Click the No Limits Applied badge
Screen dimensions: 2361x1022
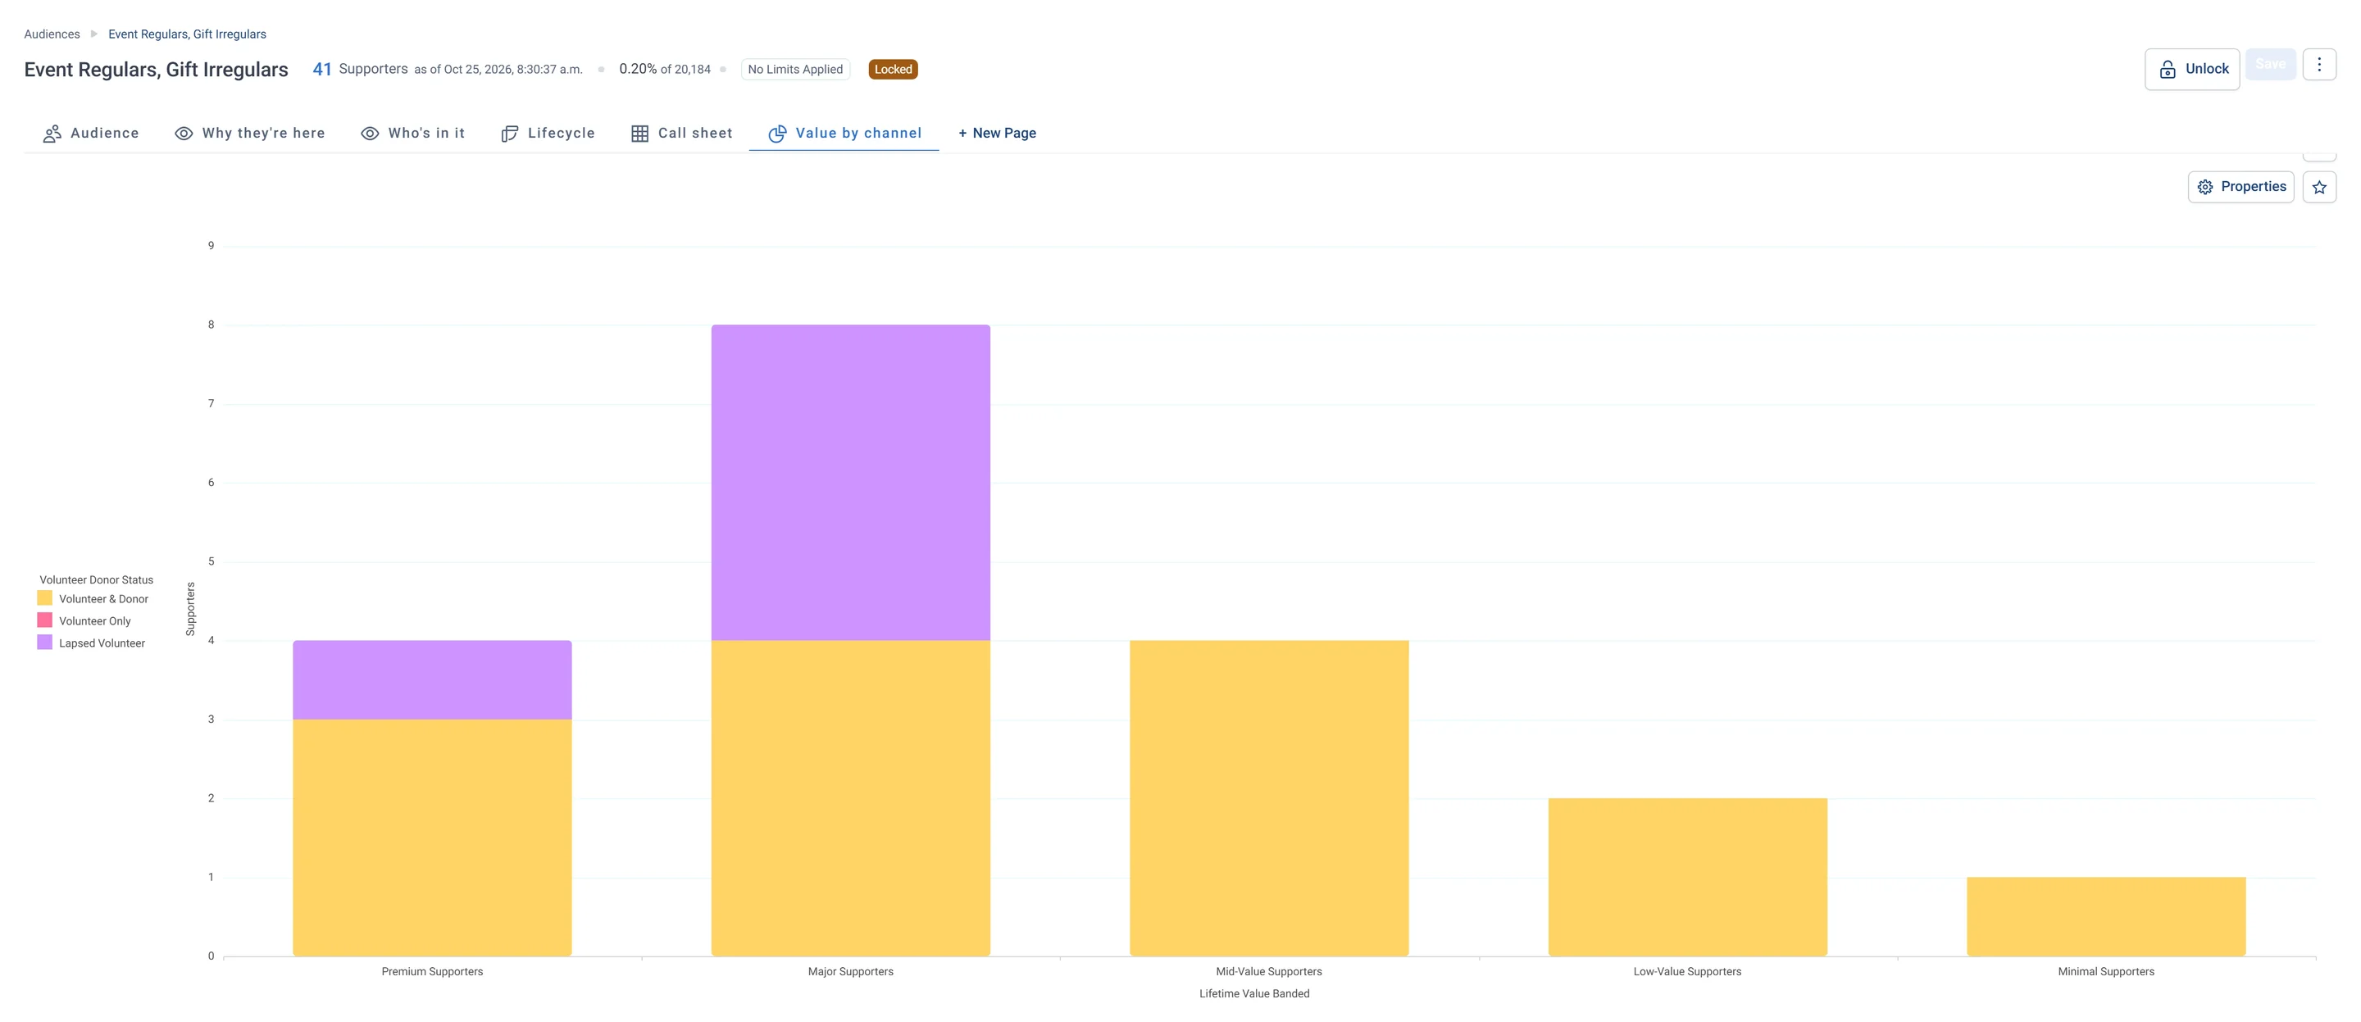[x=794, y=70]
